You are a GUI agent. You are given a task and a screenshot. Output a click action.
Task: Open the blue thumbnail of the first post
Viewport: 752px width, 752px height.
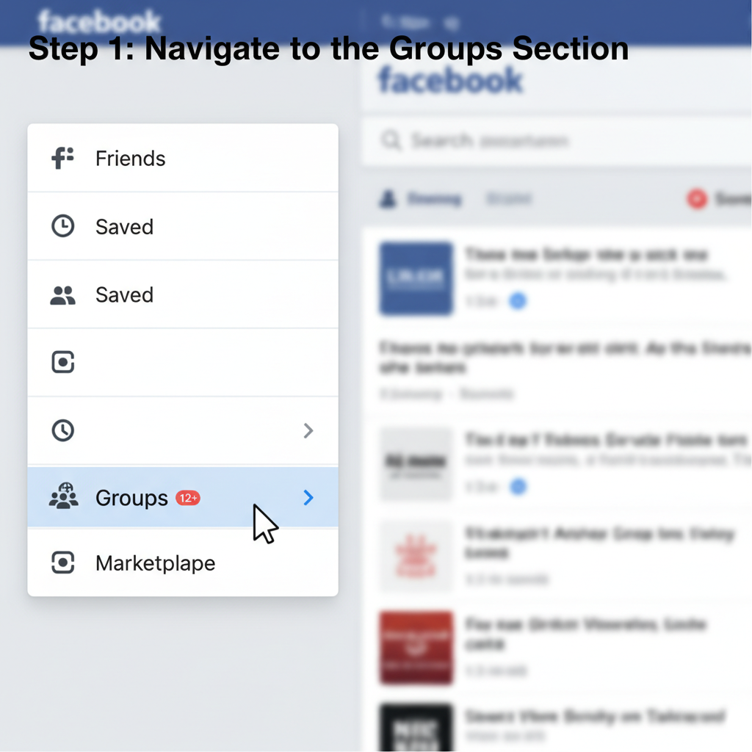tap(416, 278)
